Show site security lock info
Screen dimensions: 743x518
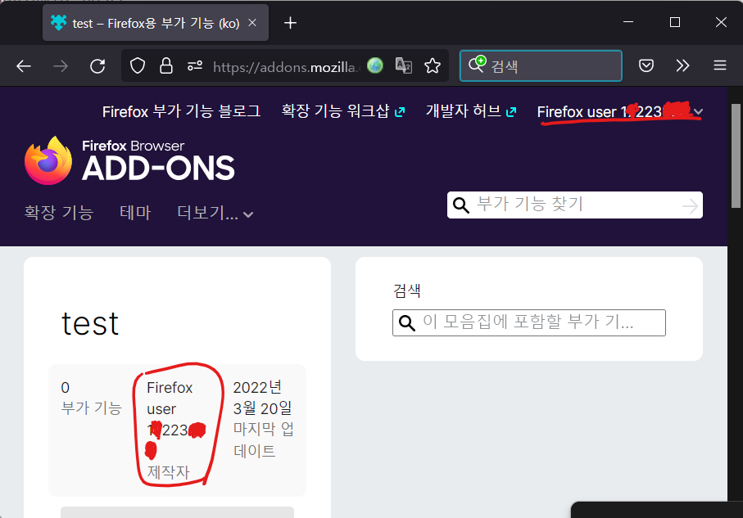point(165,65)
